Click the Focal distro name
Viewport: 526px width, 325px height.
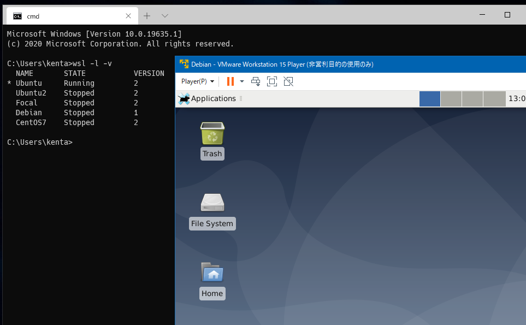(27, 103)
